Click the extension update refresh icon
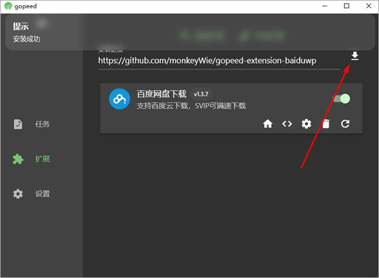Screen dimensions: 379x278 pyautogui.click(x=345, y=124)
